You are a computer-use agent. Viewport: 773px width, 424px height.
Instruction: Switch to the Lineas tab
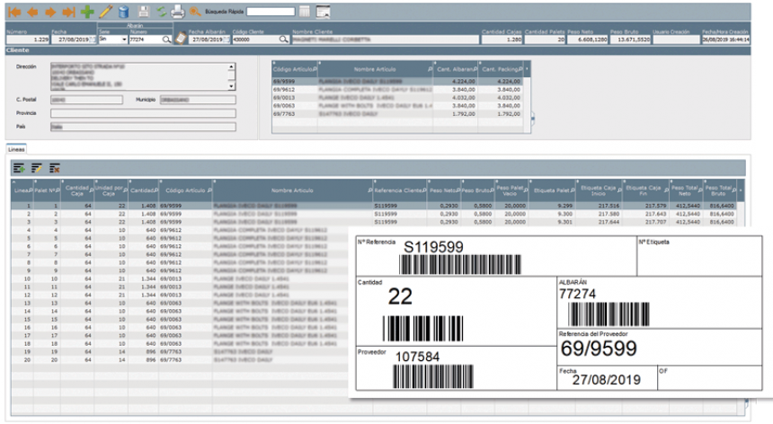coord(16,150)
